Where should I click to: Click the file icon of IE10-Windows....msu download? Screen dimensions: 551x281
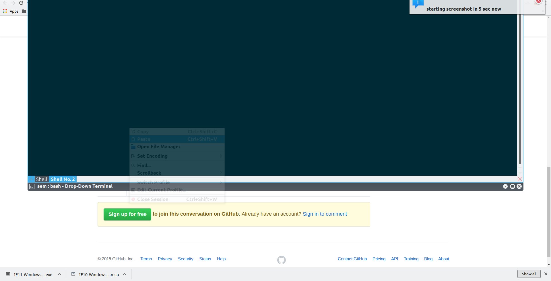73,274
